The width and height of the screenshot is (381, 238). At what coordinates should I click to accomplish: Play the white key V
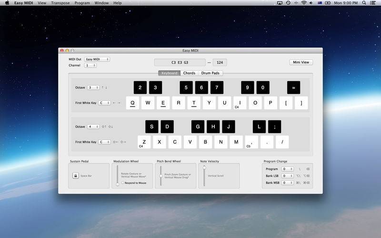pyautogui.click(x=190, y=142)
